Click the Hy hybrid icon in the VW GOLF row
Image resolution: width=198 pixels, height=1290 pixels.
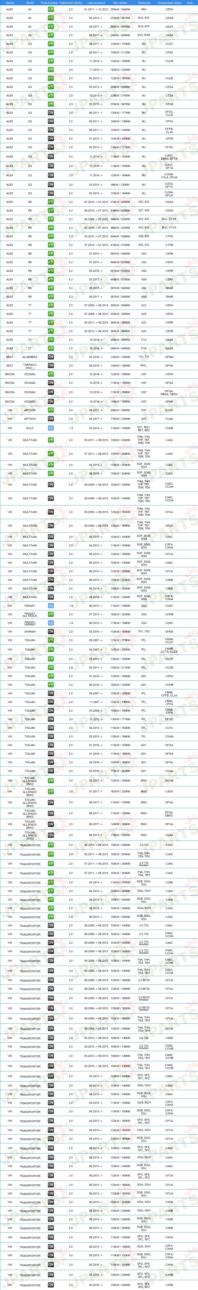point(51,428)
